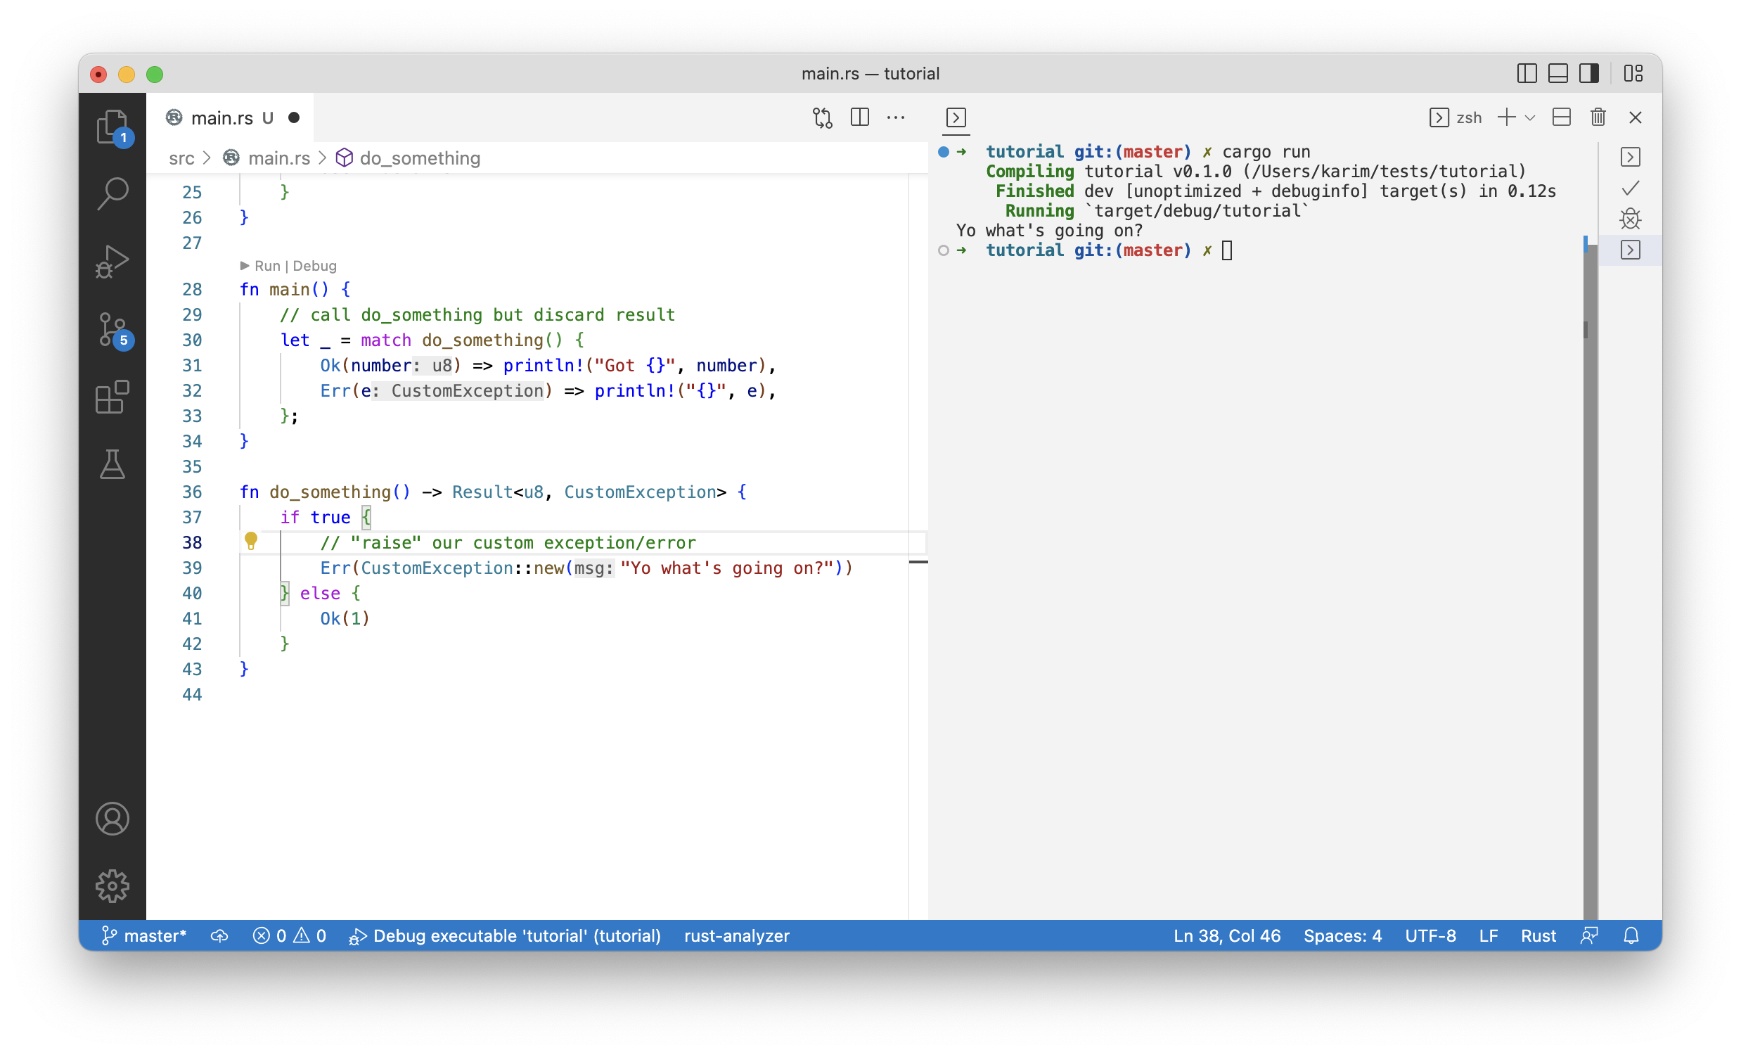Toggle the bottom panel visibility
1741x1055 pixels.
1558,72
